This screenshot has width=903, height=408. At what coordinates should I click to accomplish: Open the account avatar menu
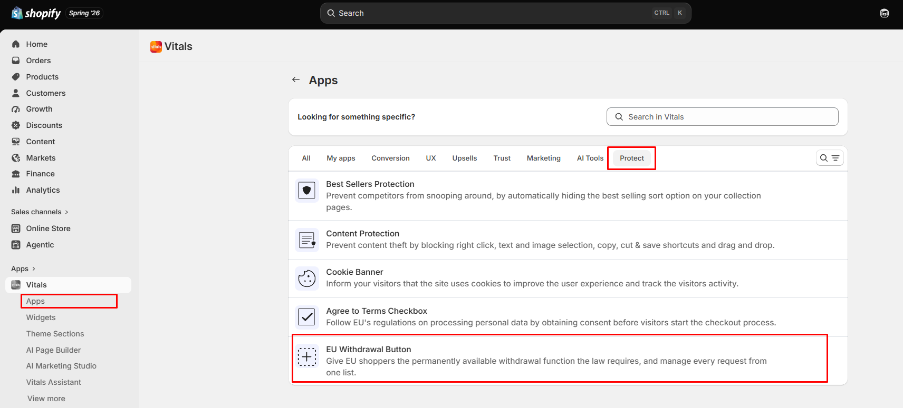tap(885, 13)
